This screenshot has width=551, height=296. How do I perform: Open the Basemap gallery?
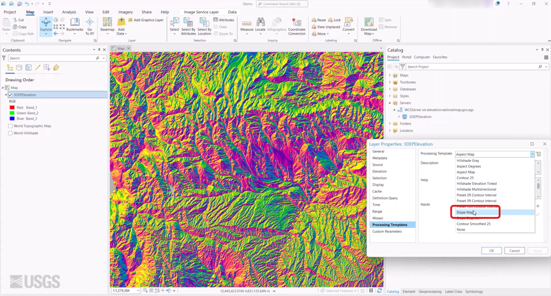(108, 26)
